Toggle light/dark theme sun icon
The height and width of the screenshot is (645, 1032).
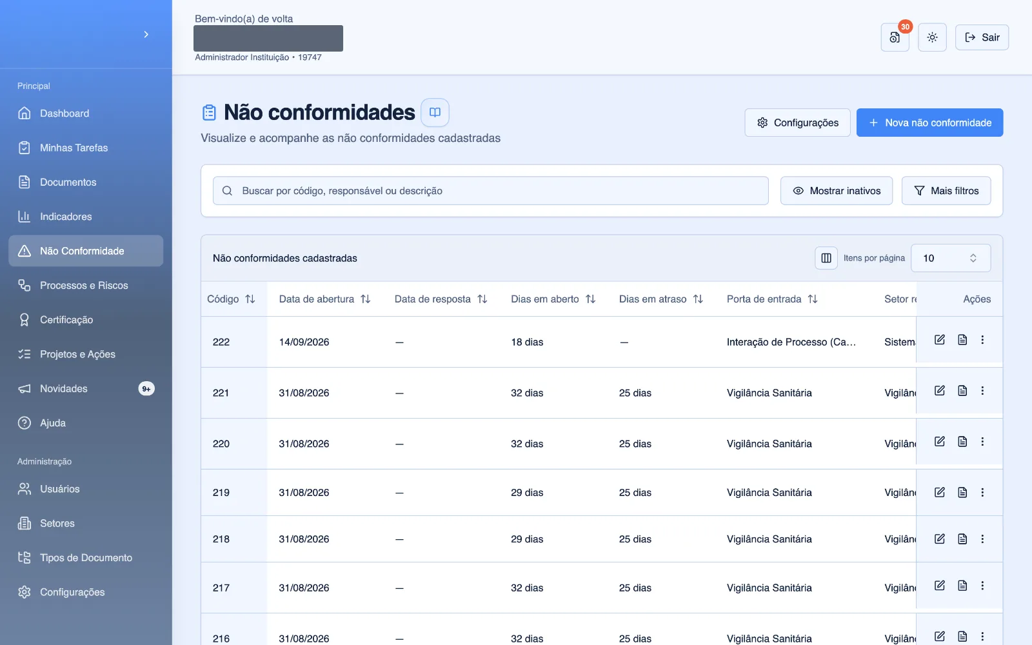[x=932, y=37]
